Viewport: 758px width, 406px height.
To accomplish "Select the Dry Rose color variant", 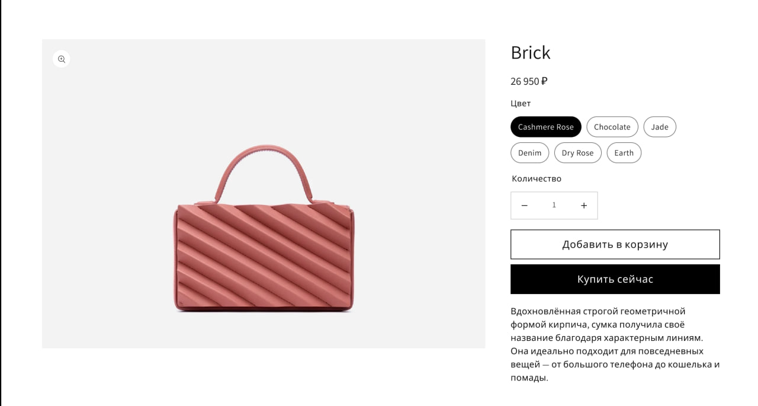I will [x=577, y=153].
